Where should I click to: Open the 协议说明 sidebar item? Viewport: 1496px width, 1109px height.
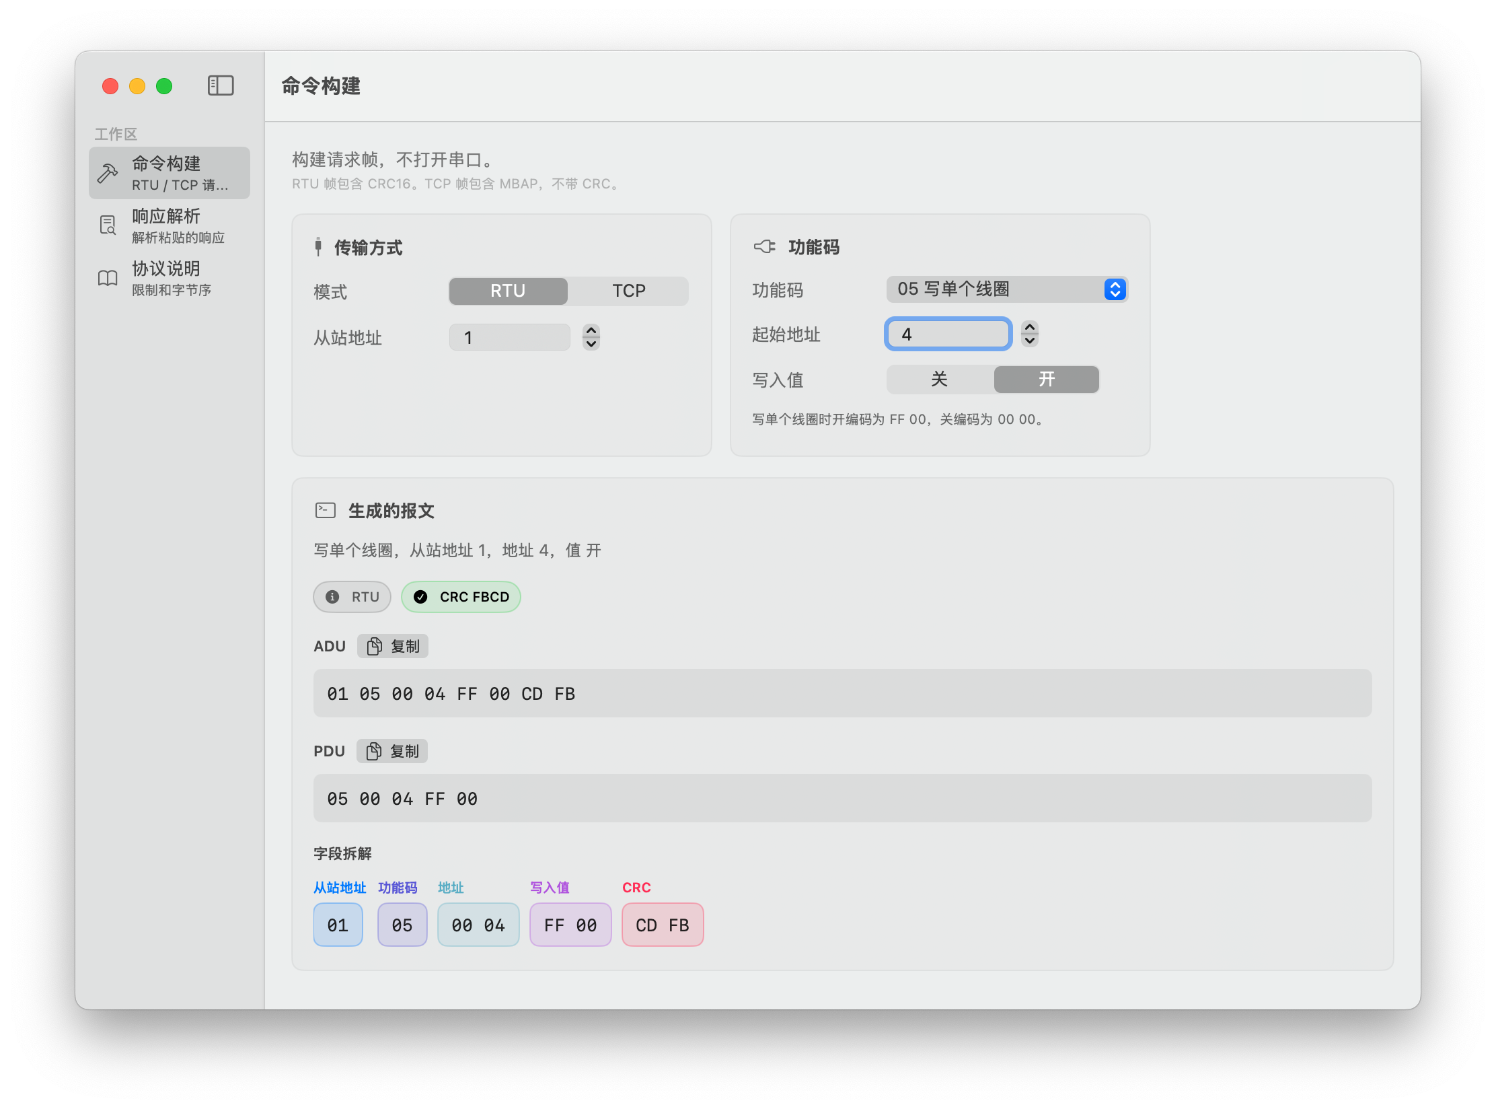170,278
